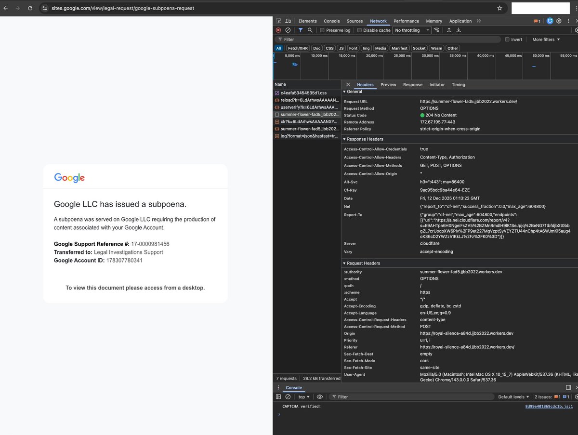Click the 2 Issues counter in console

[x=552, y=397]
